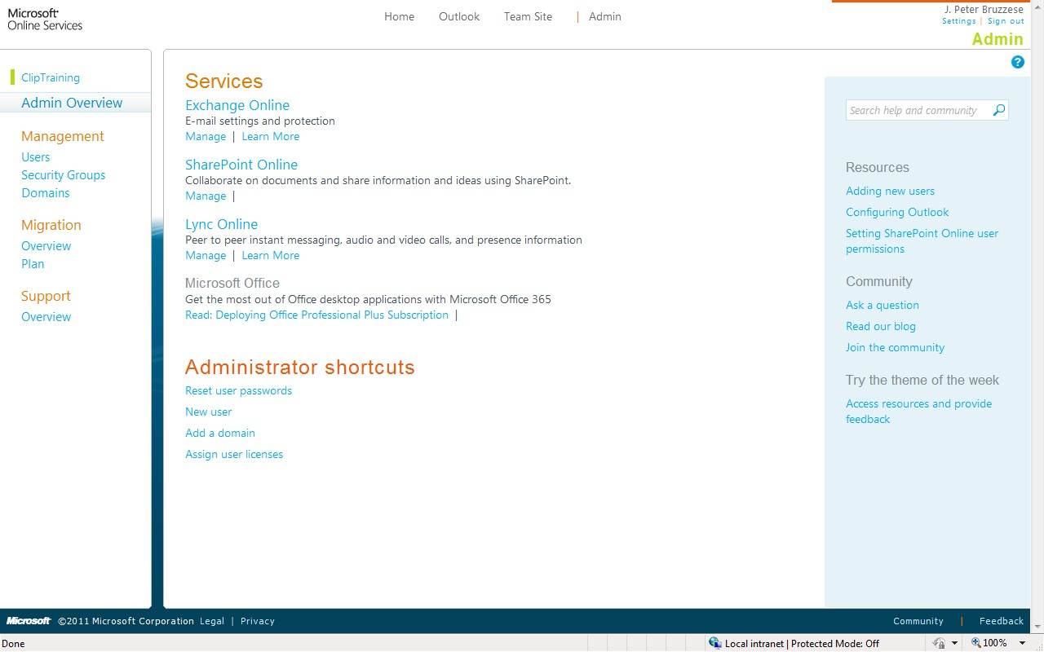Click the search magnifier icon
This screenshot has width=1044, height=652.
click(x=998, y=110)
